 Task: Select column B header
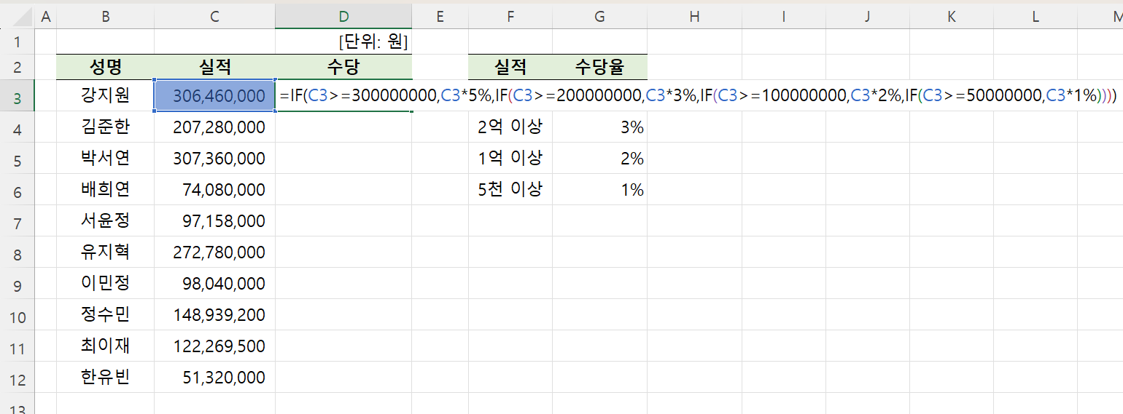pyautogui.click(x=106, y=16)
